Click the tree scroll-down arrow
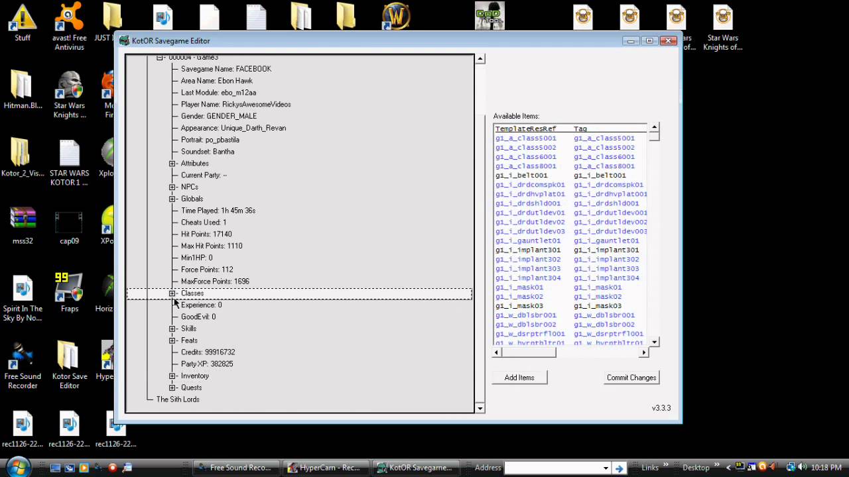This screenshot has height=477, width=849. tap(480, 408)
